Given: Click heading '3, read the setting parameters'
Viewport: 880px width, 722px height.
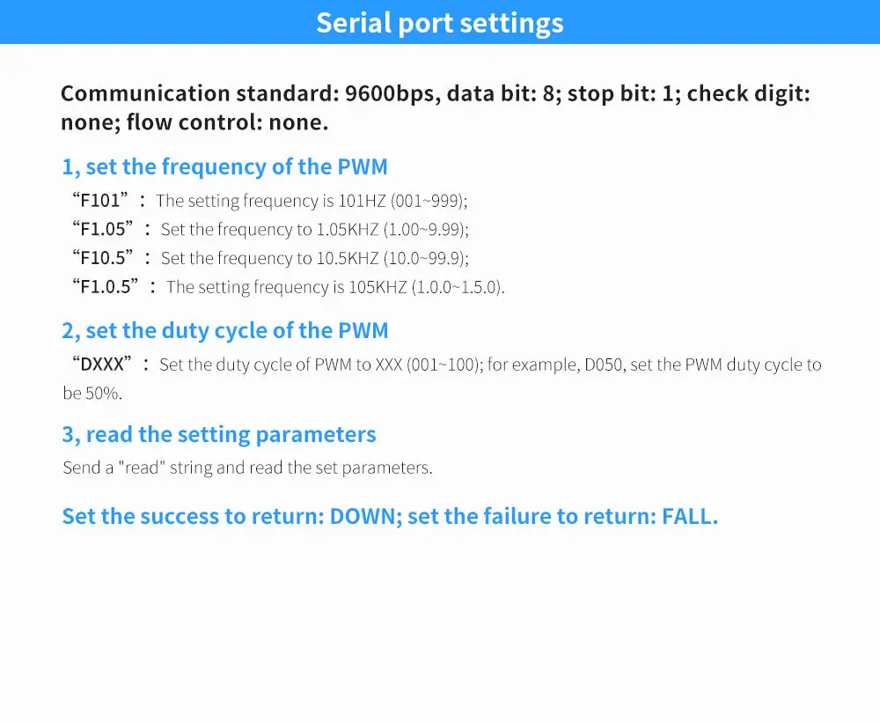Looking at the screenshot, I should pos(218,434).
